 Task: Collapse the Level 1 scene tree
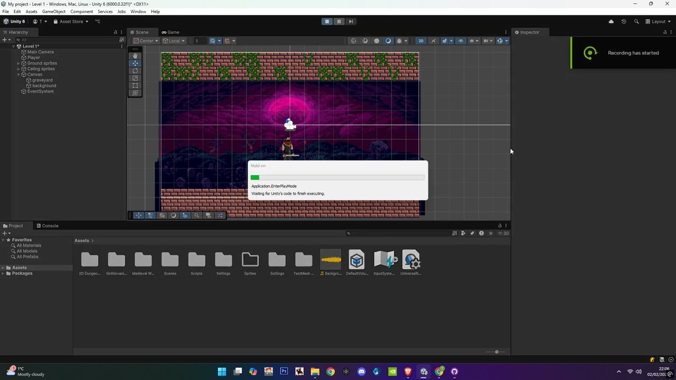coord(13,46)
